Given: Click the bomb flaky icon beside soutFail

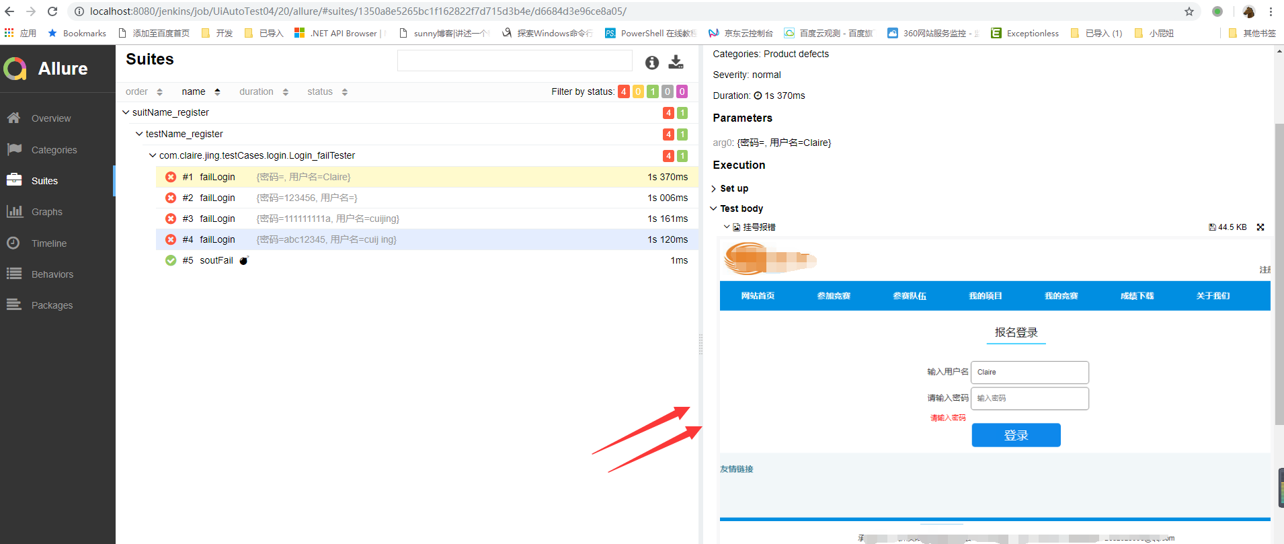Looking at the screenshot, I should [x=244, y=260].
